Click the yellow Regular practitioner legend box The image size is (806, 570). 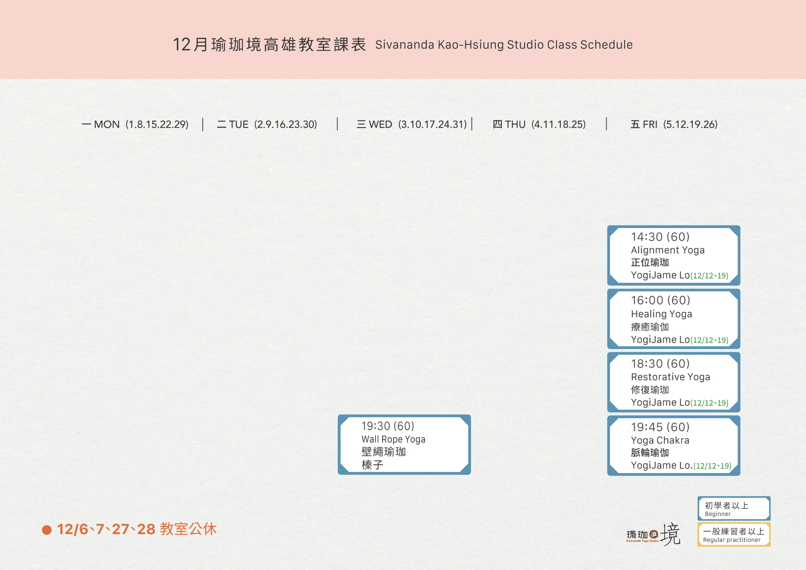[x=734, y=534]
